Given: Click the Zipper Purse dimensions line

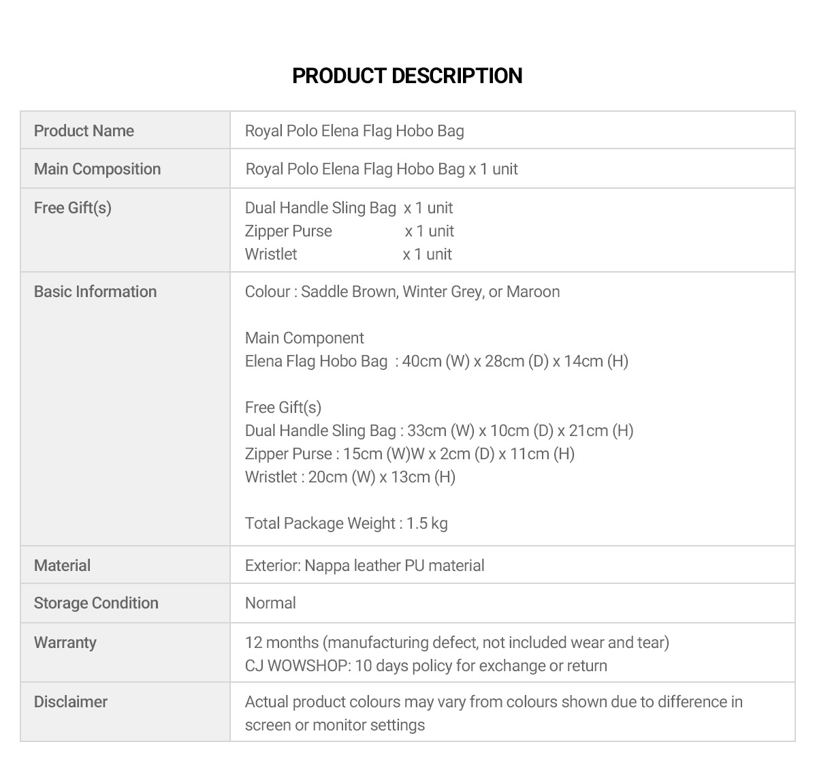Looking at the screenshot, I should click(410, 454).
